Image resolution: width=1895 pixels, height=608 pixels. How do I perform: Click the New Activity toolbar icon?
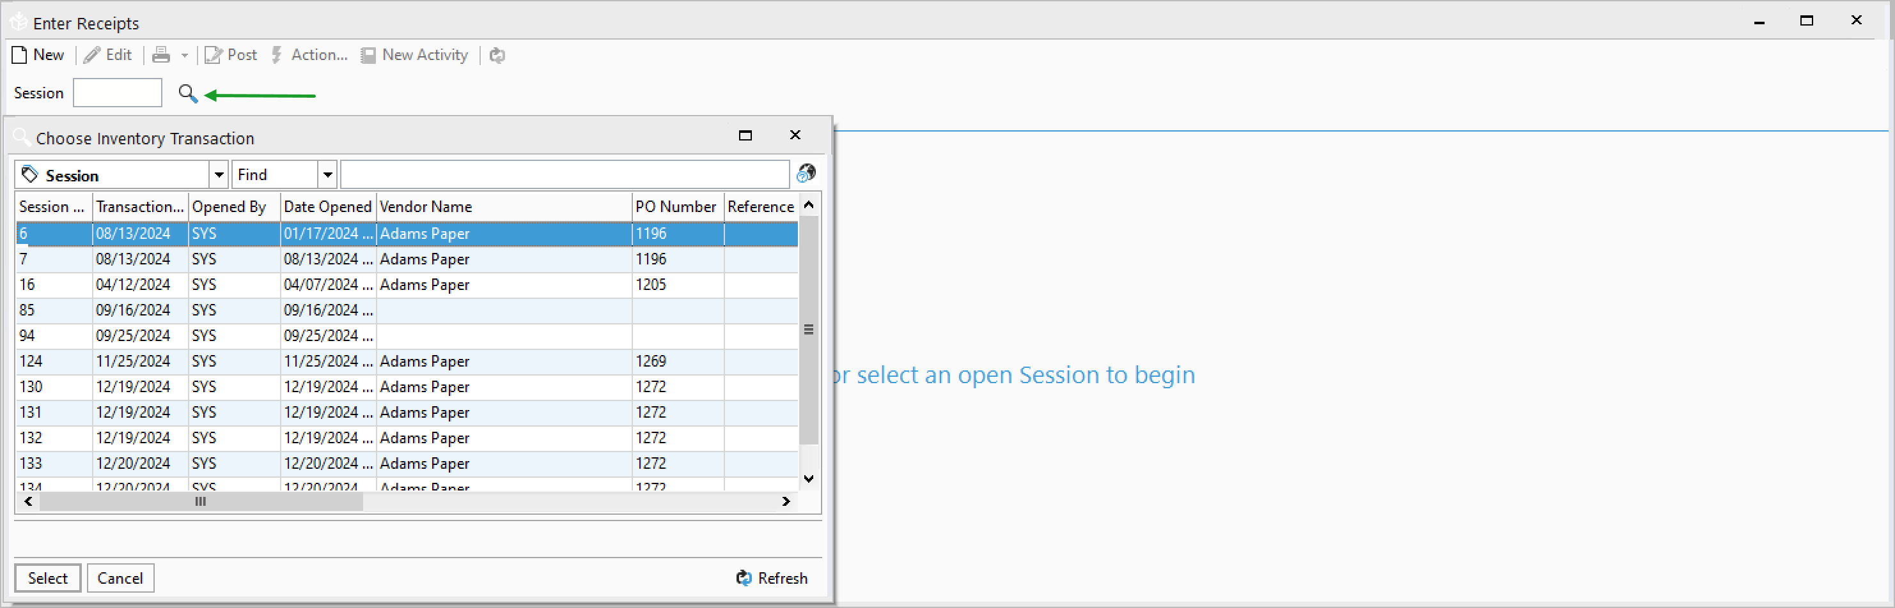(368, 55)
